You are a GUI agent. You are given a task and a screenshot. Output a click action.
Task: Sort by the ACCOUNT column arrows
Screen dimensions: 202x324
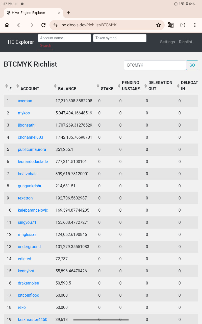click(x=18, y=86)
